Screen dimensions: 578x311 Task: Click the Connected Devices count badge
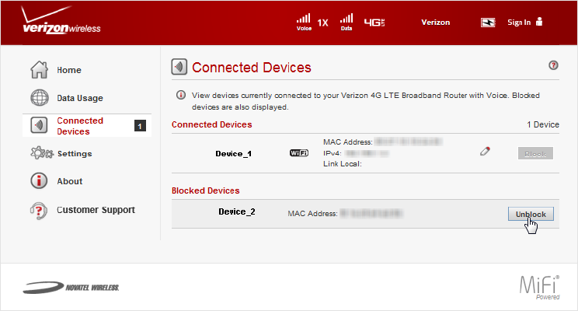click(x=140, y=126)
